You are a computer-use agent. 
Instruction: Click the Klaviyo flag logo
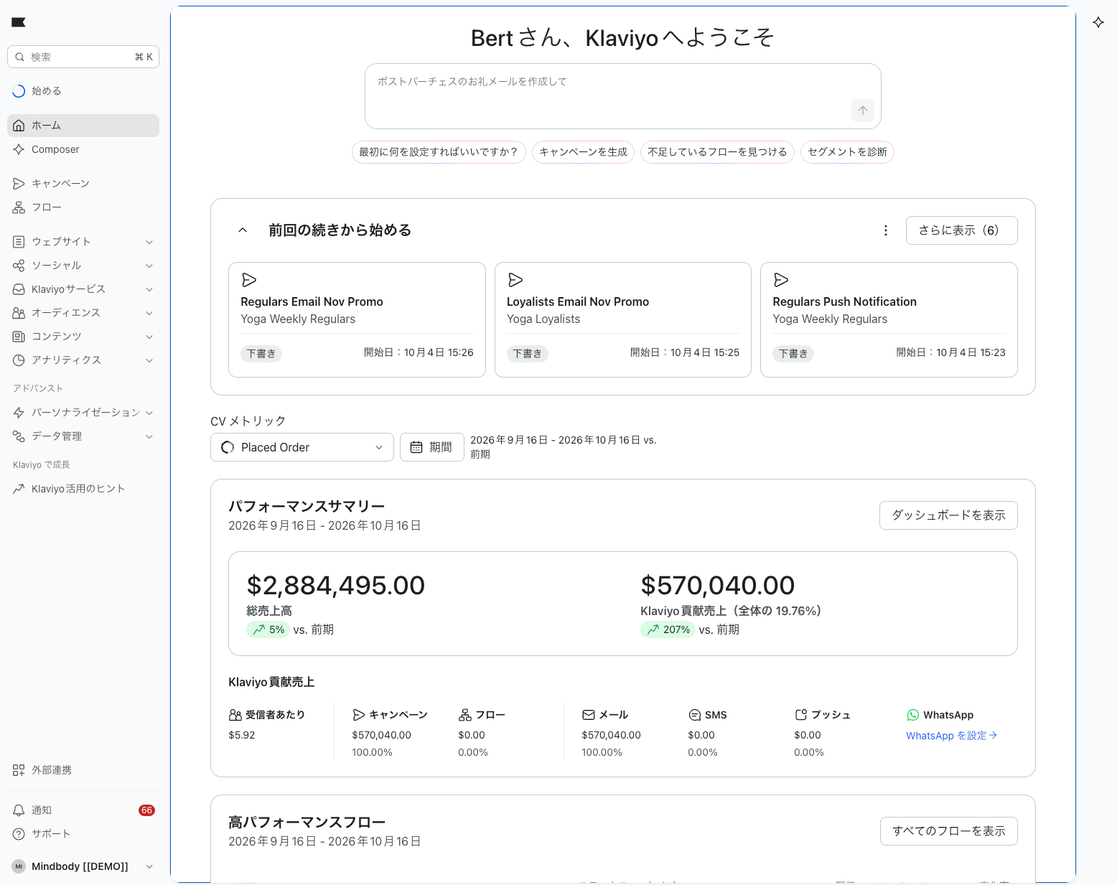click(x=19, y=22)
